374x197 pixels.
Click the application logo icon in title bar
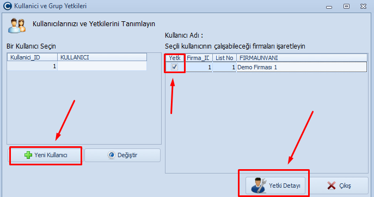[x=8, y=6]
